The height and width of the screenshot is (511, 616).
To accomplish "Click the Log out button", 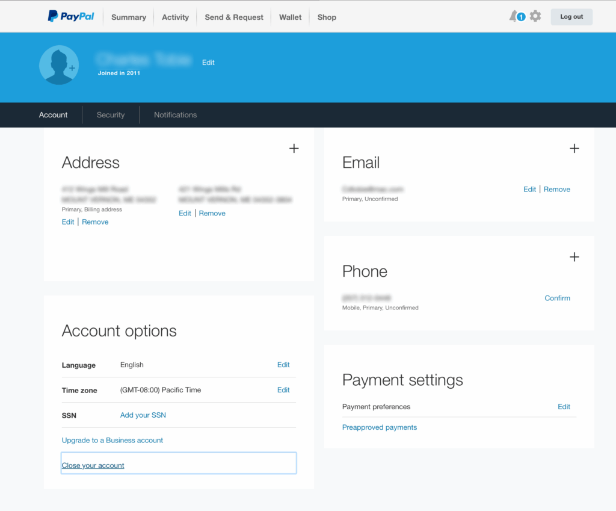I will tap(571, 16).
